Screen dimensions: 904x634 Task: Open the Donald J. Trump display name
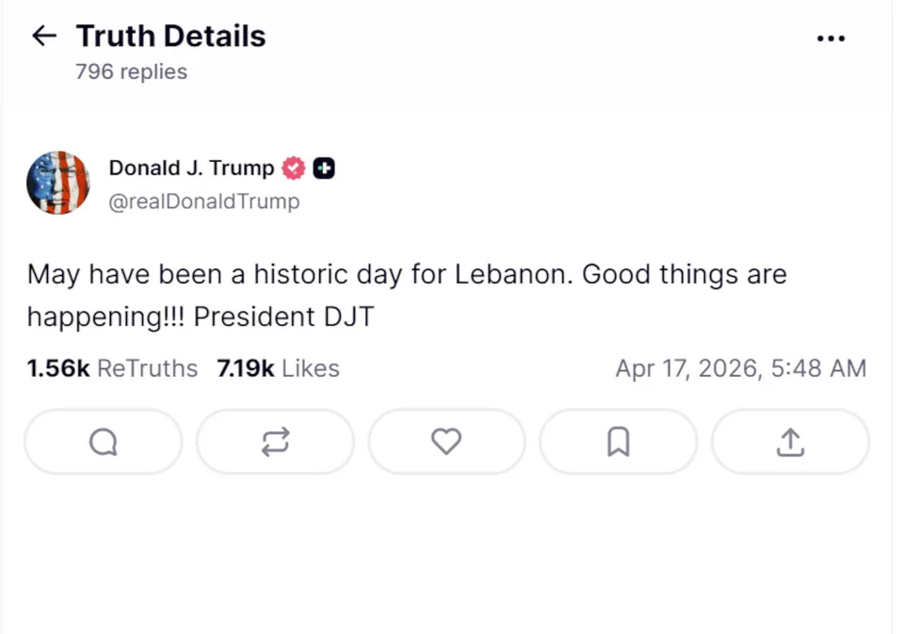point(191,168)
